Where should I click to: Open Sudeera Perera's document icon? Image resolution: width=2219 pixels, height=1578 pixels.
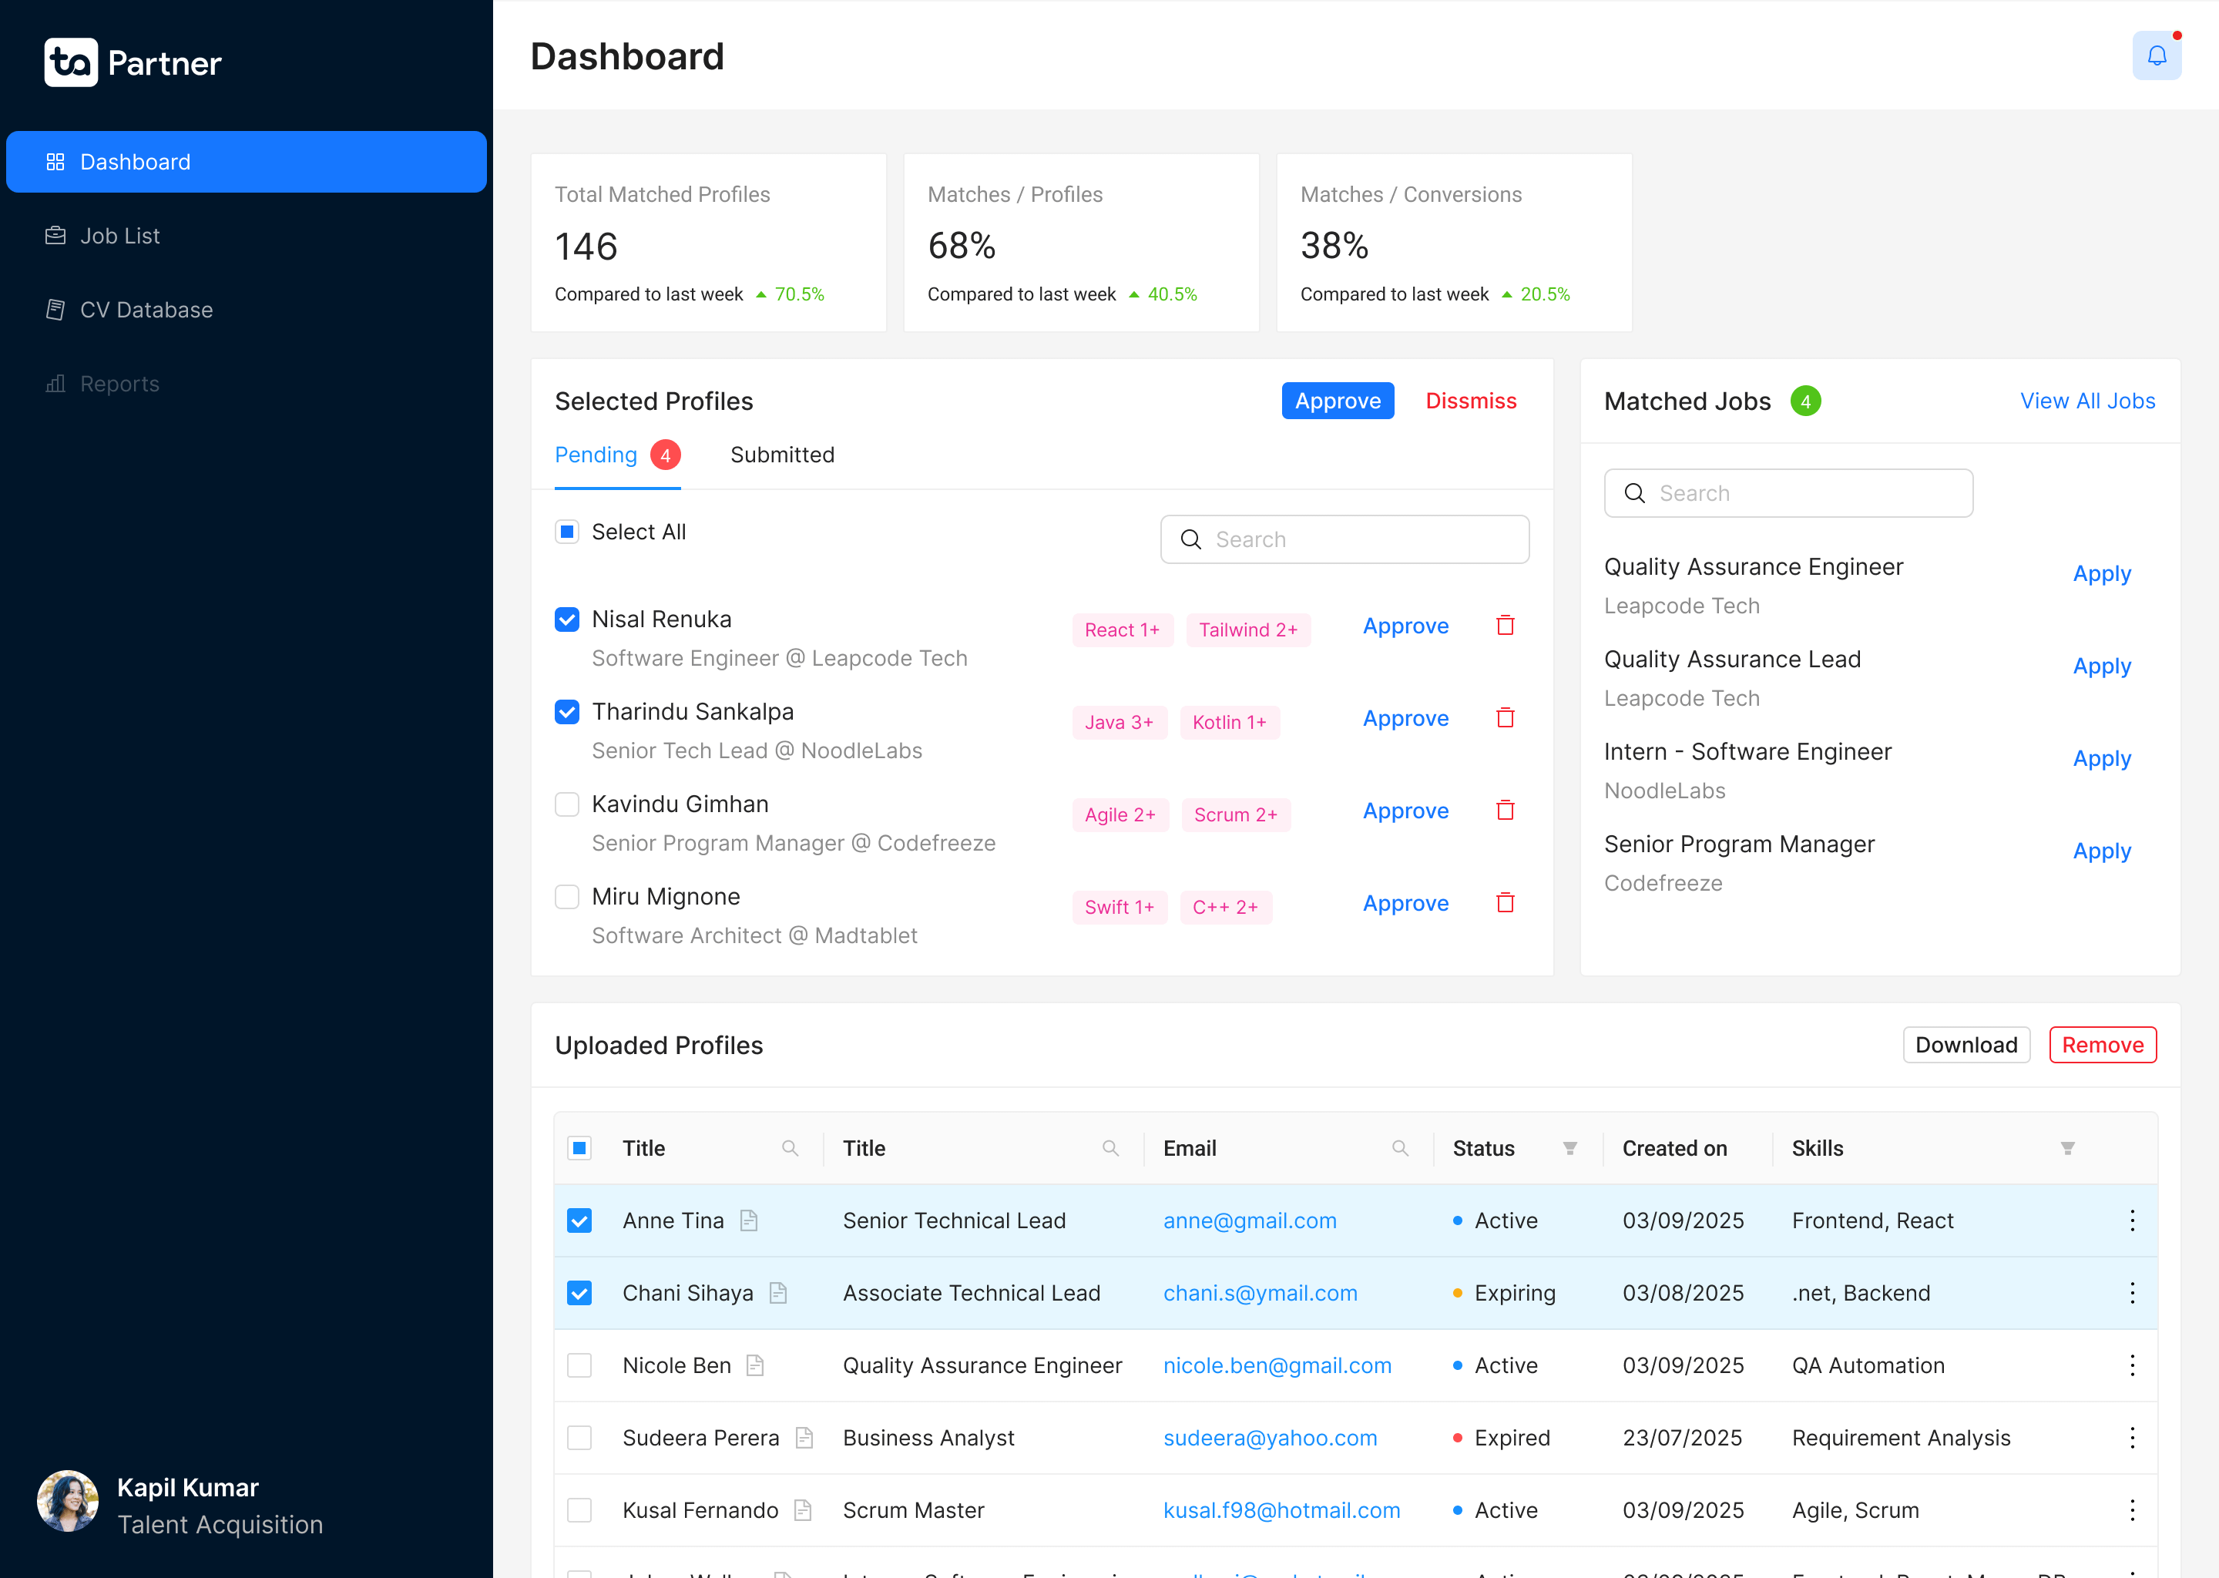804,1437
